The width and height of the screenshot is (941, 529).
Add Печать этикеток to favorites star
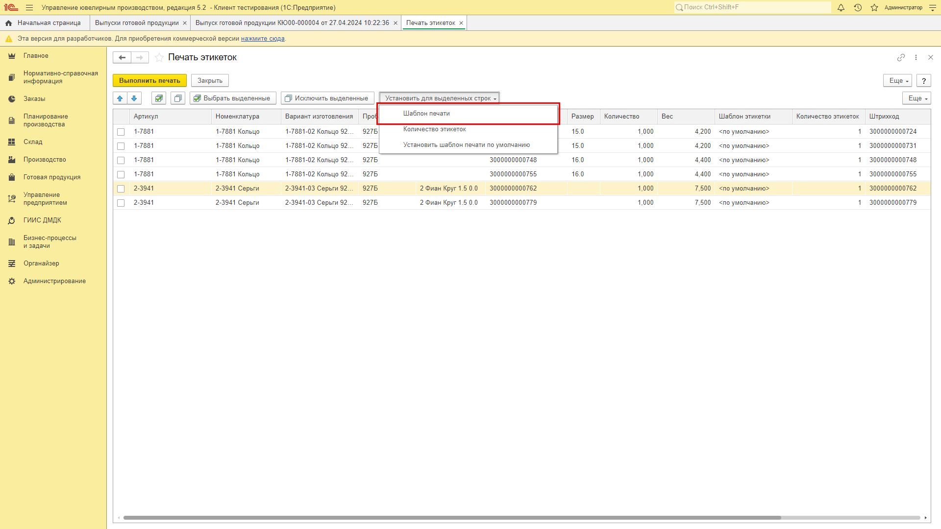tap(159, 57)
